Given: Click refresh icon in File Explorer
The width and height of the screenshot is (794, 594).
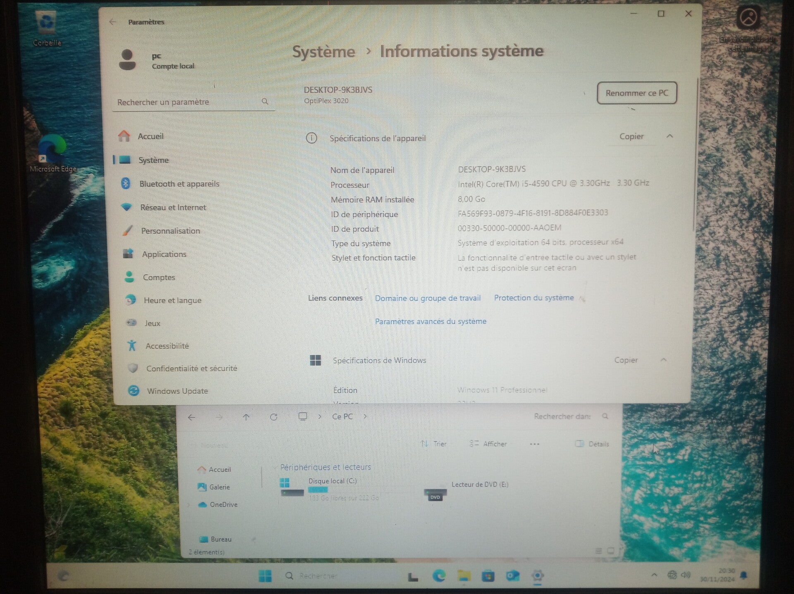Looking at the screenshot, I should point(273,417).
